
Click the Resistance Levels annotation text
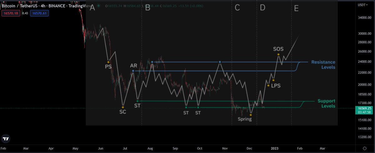point(323,65)
